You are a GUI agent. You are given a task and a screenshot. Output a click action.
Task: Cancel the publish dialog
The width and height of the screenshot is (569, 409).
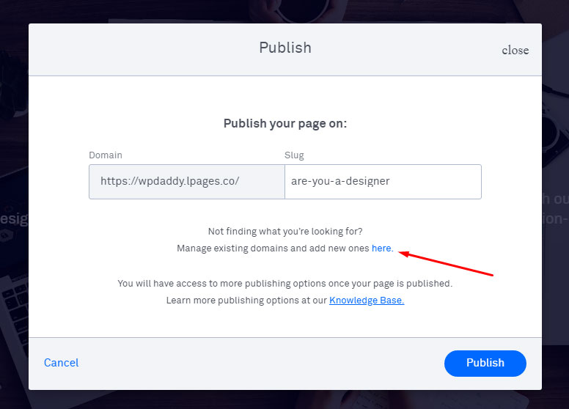point(62,363)
